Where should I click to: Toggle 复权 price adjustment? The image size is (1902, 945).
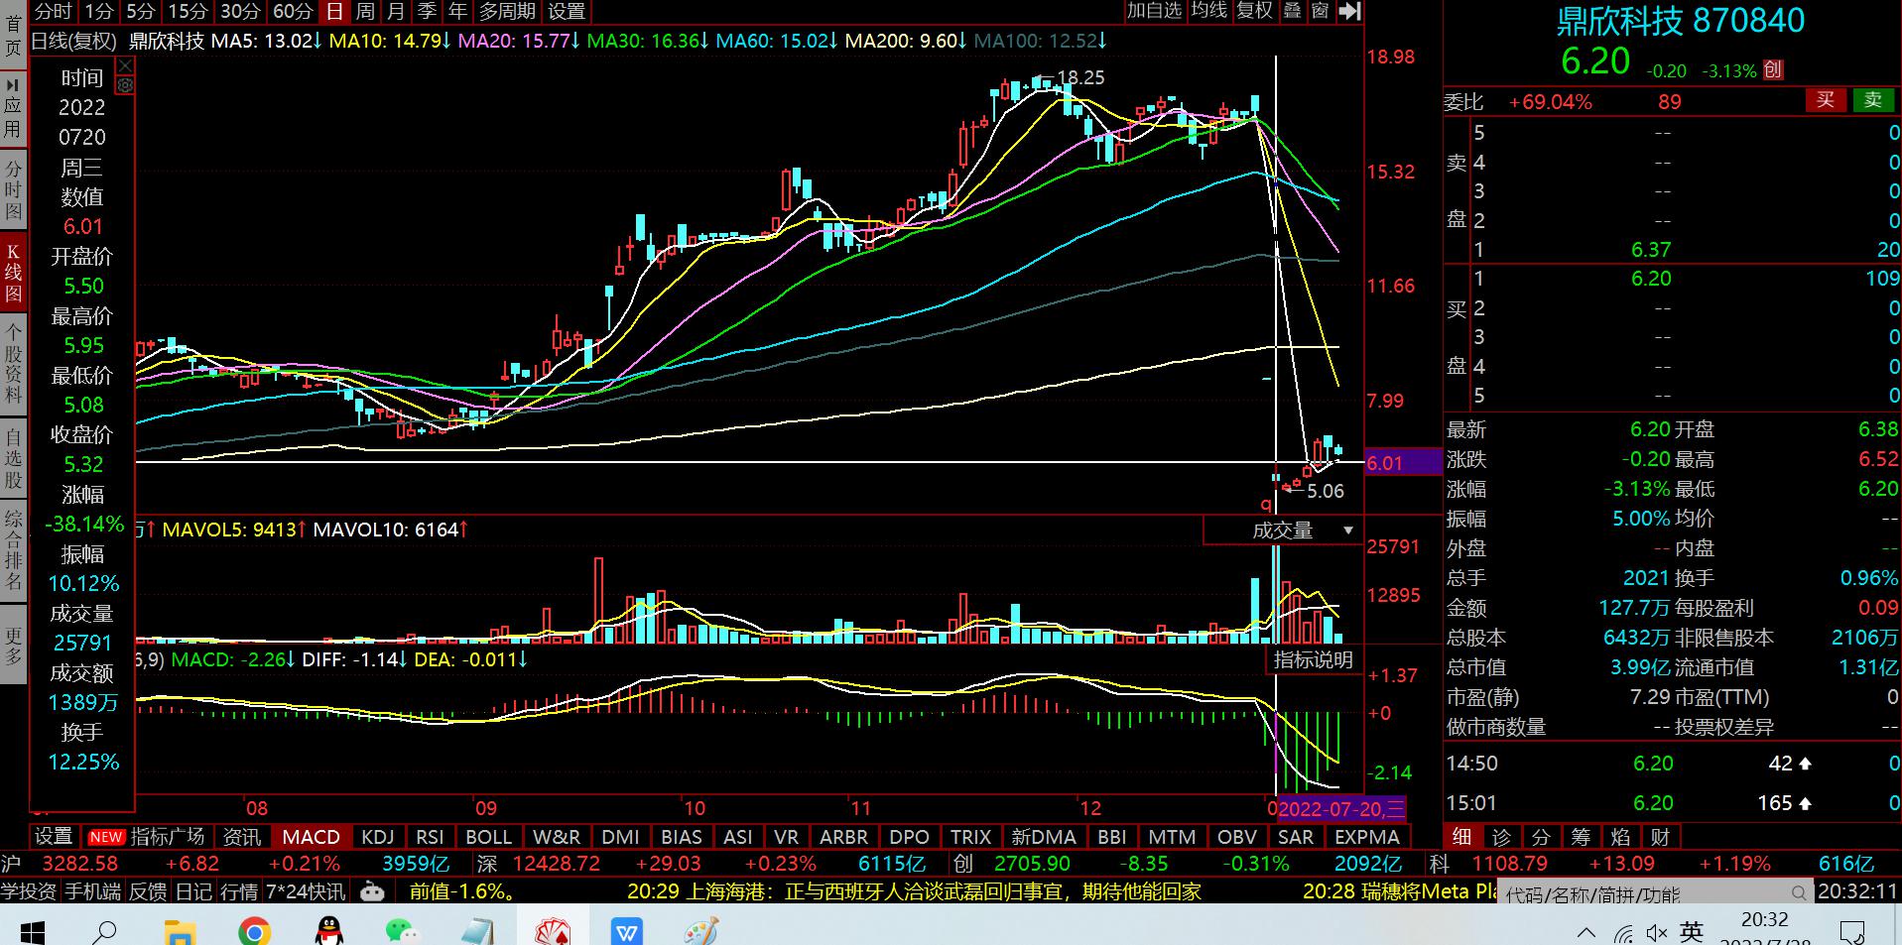click(1255, 11)
